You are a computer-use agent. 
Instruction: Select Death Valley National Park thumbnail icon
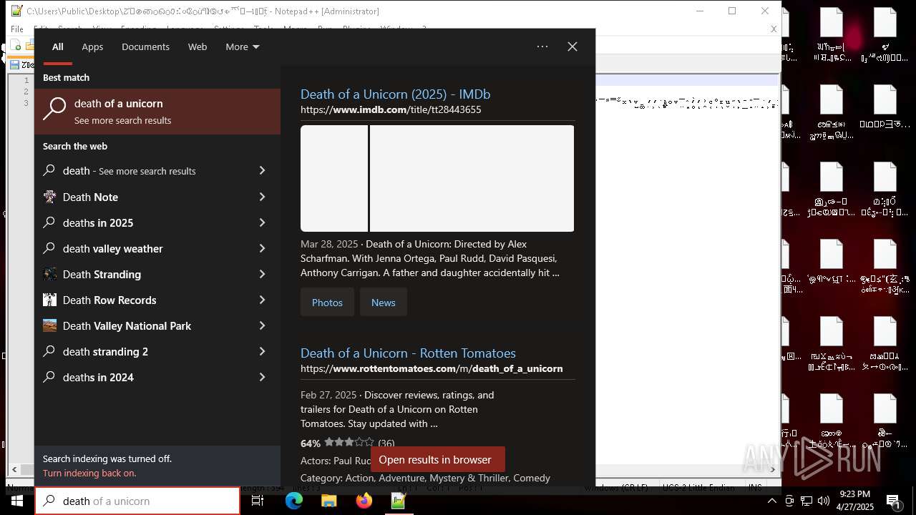[x=49, y=325]
